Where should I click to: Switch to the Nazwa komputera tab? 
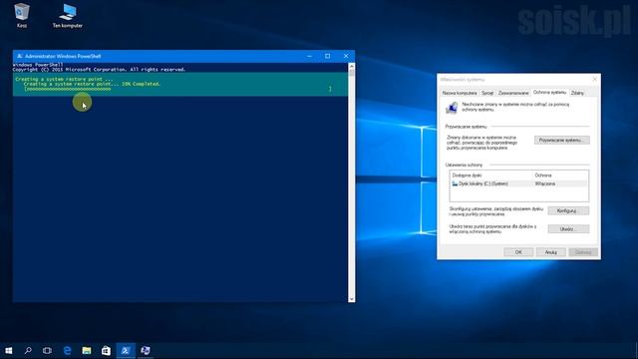[x=460, y=93]
